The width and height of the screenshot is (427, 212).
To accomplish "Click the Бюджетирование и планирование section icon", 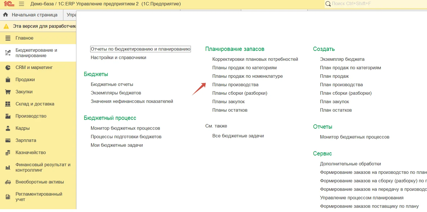I will [x=8, y=53].
